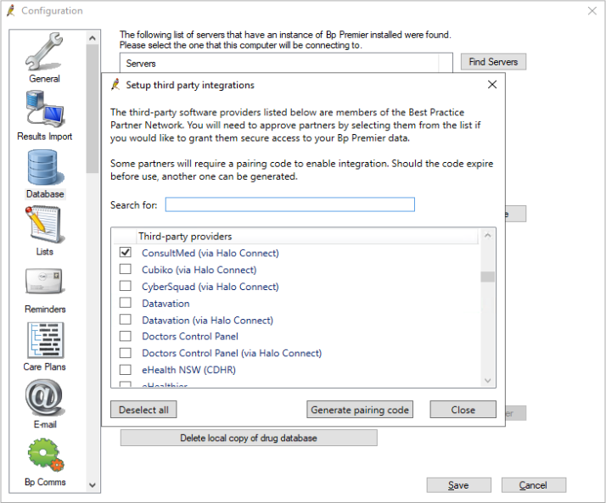Click the Generate pairing code button
The image size is (606, 503).
coord(360,410)
